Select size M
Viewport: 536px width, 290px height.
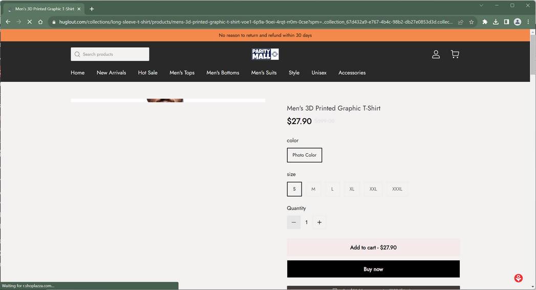coord(313,189)
